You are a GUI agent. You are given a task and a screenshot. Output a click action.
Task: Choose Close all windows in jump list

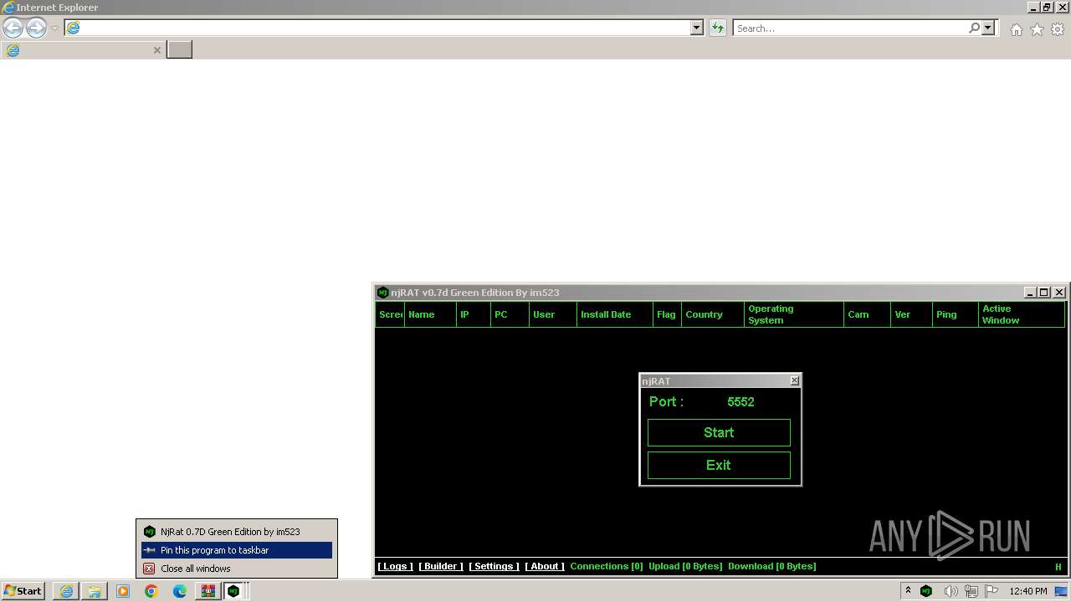click(x=237, y=569)
